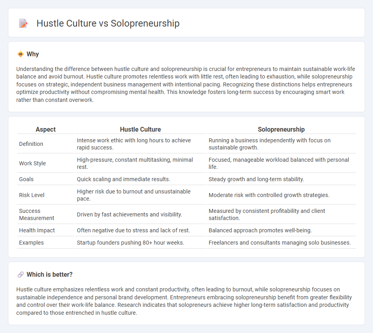The width and height of the screenshot is (373, 333).
Task: Click the Work Style row label
Action: click(33, 163)
